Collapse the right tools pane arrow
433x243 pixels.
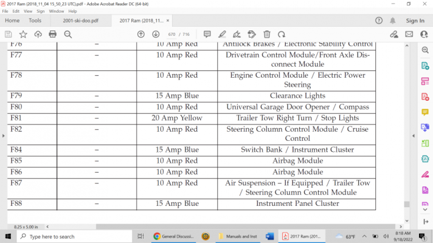point(414,135)
